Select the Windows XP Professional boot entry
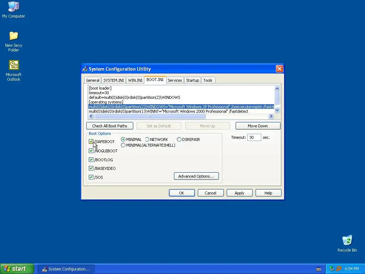The image size is (365, 274). (x=181, y=107)
